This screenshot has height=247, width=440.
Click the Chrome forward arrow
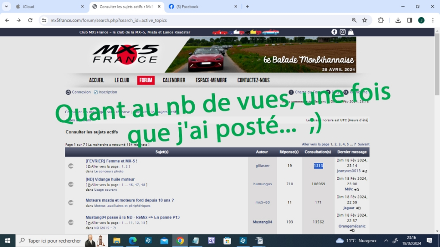point(18,20)
